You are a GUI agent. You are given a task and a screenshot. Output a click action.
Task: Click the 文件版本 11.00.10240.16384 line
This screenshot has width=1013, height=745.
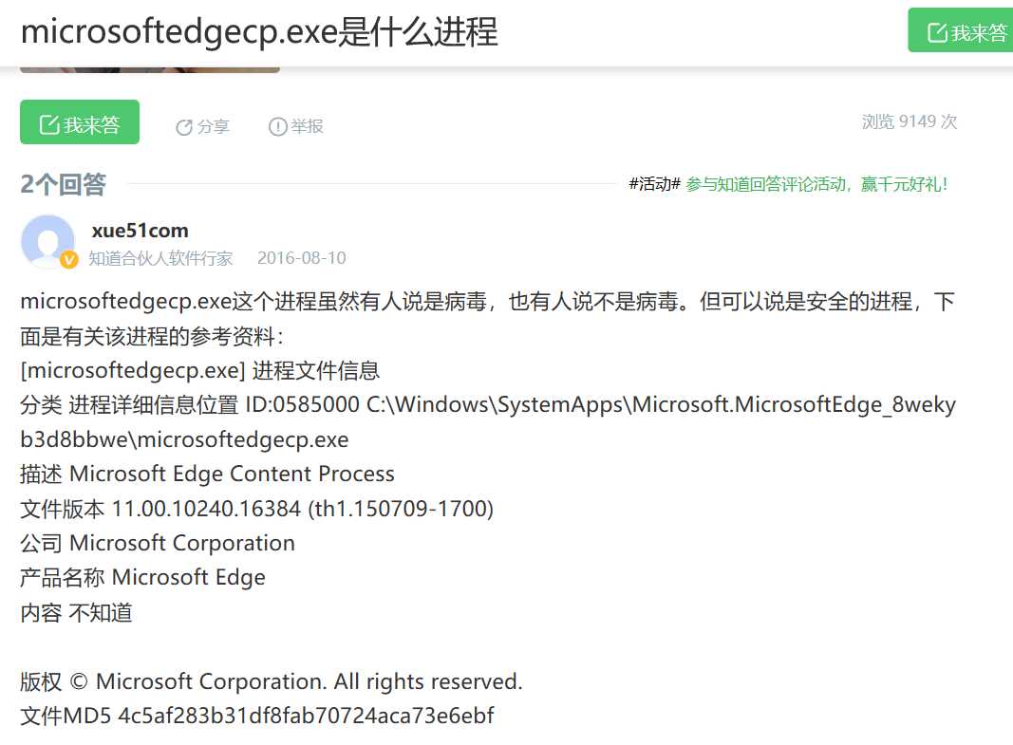(x=257, y=509)
